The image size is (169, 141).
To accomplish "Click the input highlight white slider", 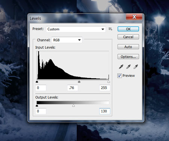I will coord(109,82).
